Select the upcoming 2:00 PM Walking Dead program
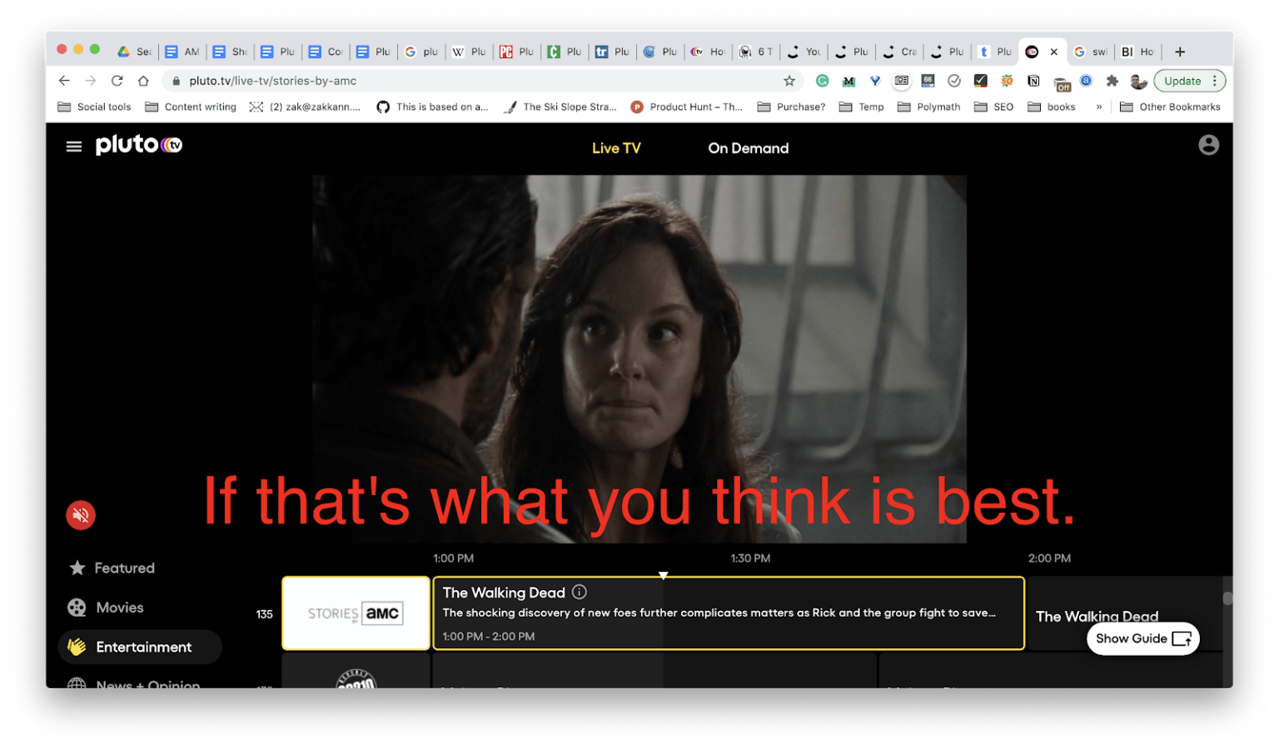1279x749 pixels. coord(1124,613)
